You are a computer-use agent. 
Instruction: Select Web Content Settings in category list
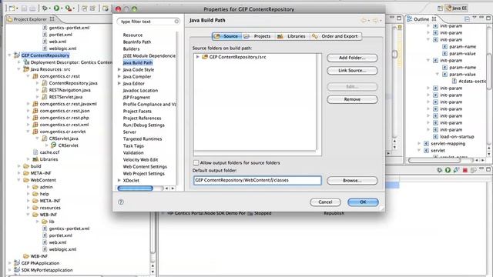coord(145,166)
